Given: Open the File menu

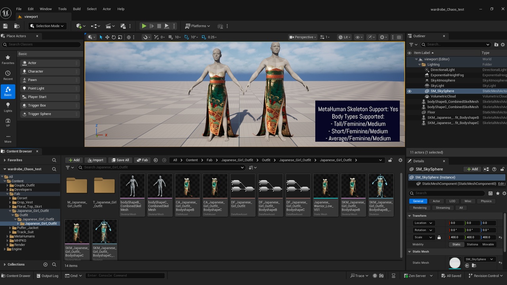Looking at the screenshot, I should click(x=19, y=9).
